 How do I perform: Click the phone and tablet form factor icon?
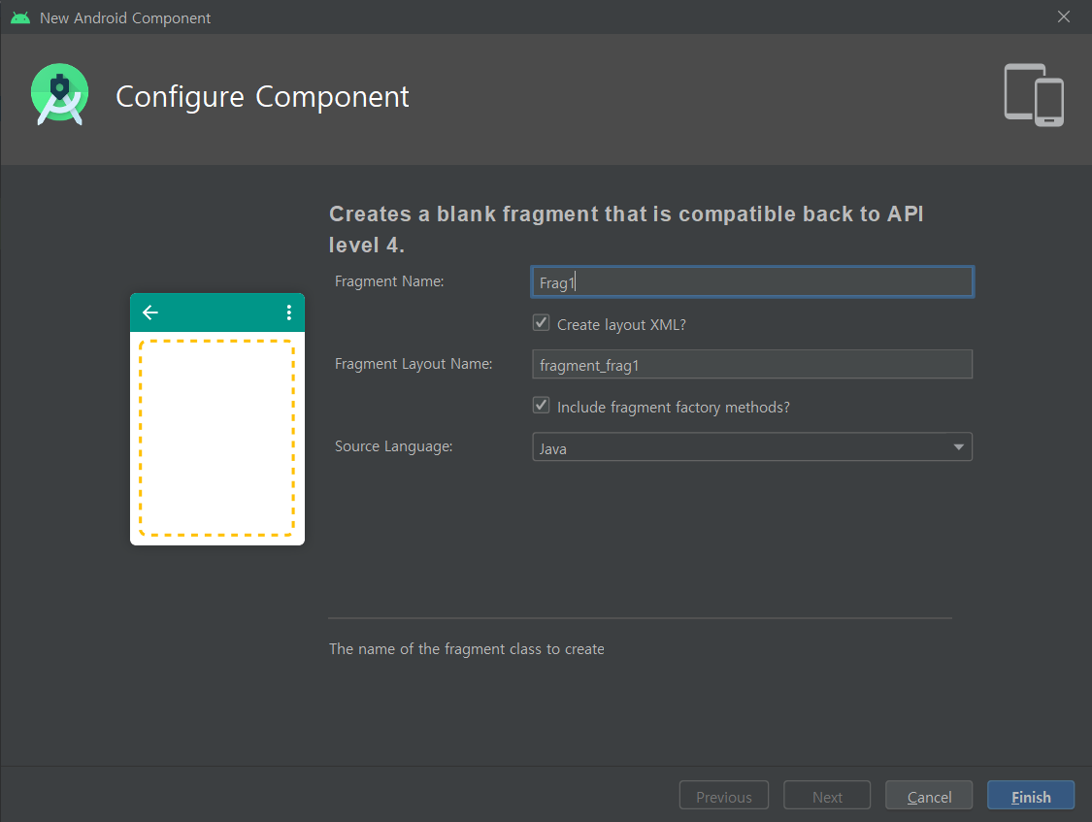(x=1034, y=95)
